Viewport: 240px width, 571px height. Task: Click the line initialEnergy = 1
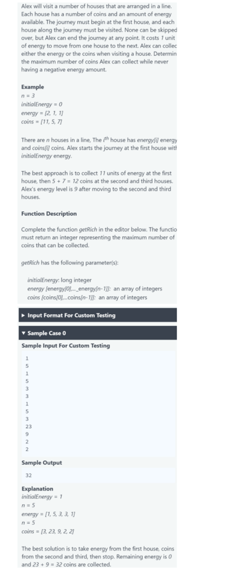[42, 497]
